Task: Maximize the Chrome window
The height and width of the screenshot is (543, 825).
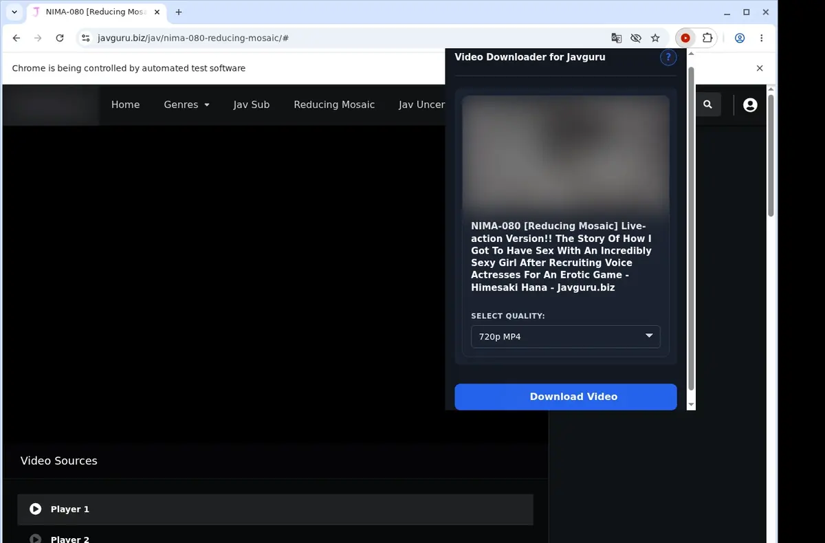Action: 747,12
